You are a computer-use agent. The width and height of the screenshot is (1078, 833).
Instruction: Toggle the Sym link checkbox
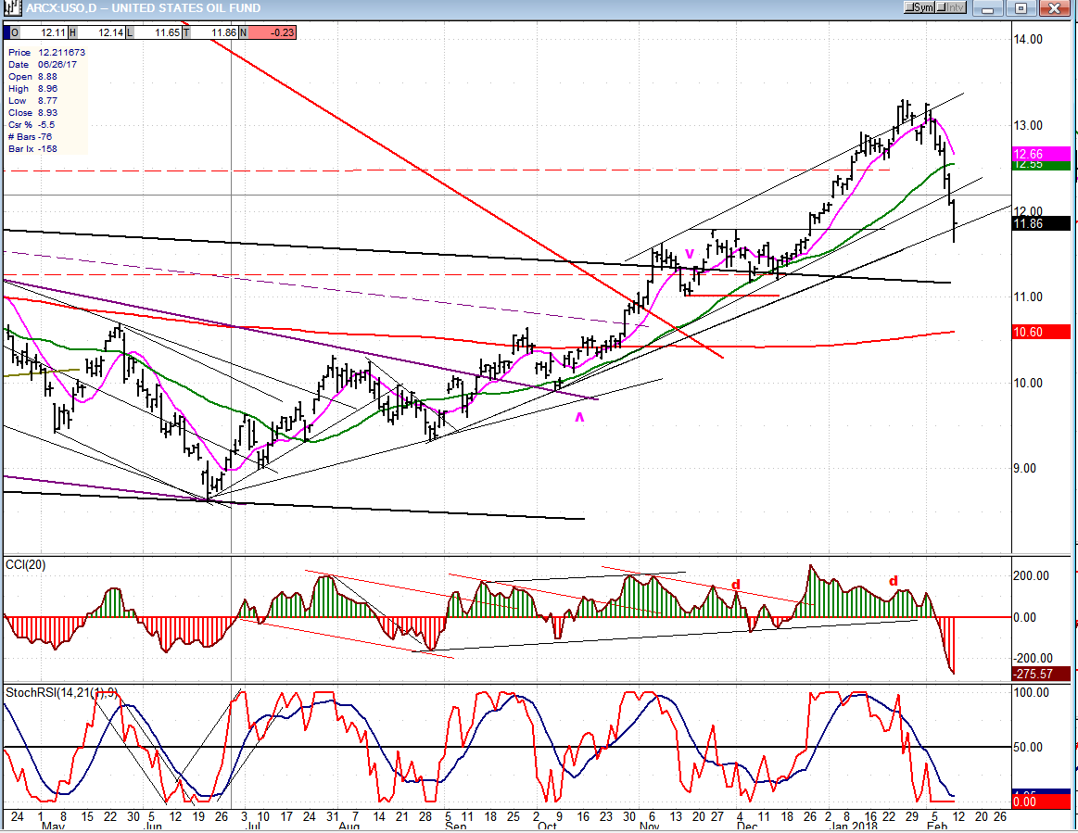pyautogui.click(x=919, y=8)
